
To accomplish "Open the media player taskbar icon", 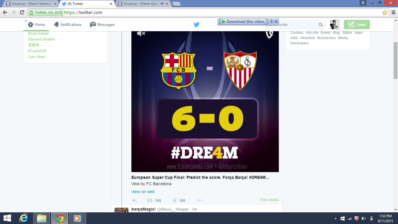I will pos(77,218).
